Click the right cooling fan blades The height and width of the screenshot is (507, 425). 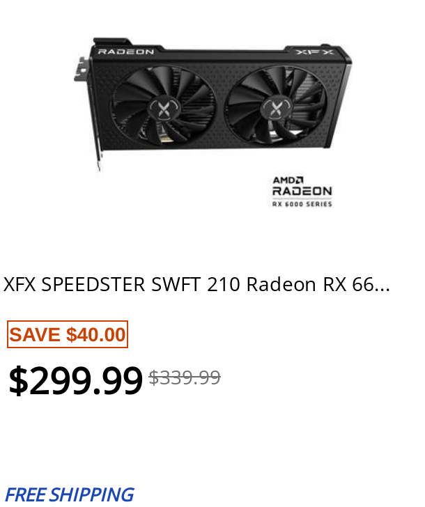tap(277, 104)
